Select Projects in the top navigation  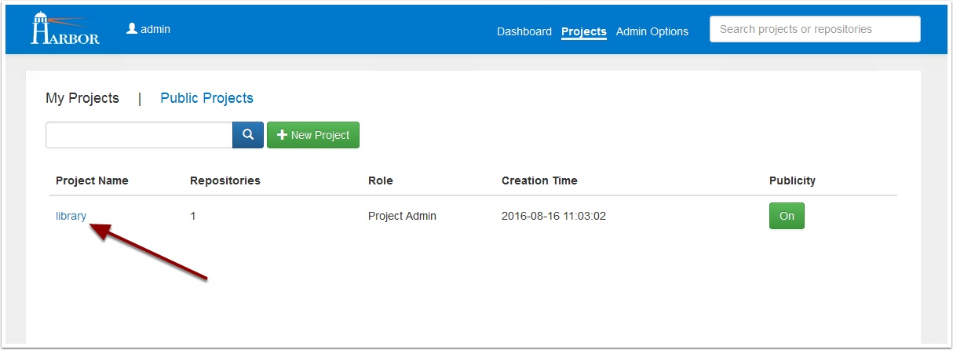(x=584, y=31)
